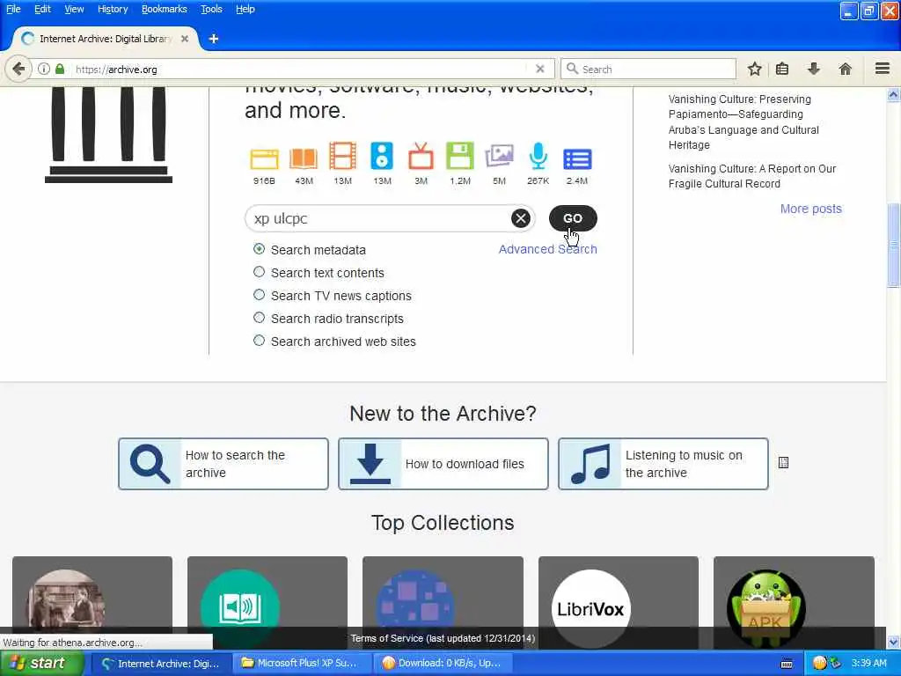Show site information icon in address bar
The height and width of the screenshot is (676, 901).
[44, 69]
